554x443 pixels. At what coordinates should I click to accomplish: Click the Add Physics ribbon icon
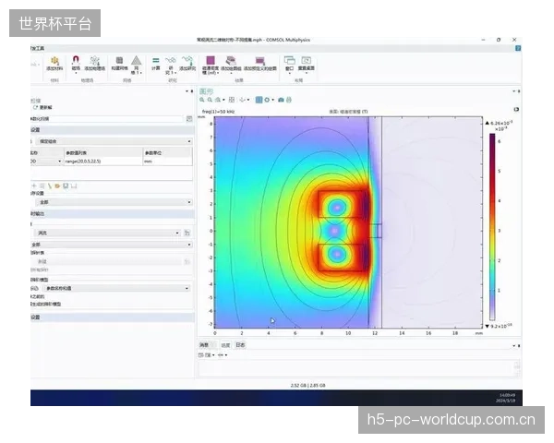(x=94, y=60)
